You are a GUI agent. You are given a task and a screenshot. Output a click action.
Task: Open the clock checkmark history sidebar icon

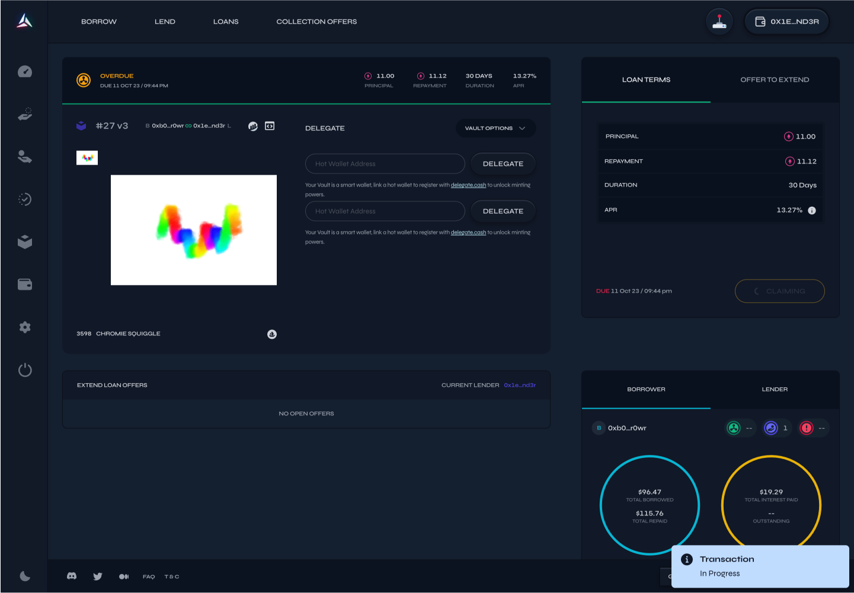25,199
